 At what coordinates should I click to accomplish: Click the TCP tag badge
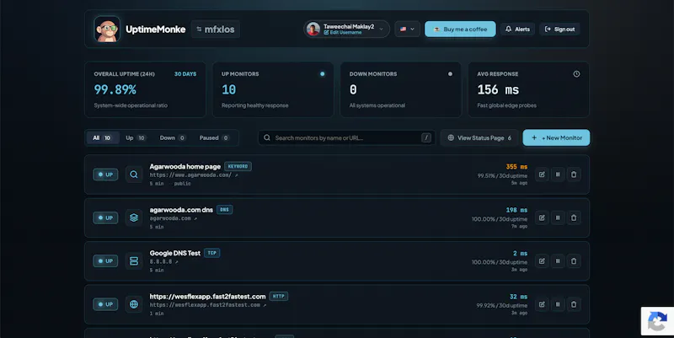tap(212, 253)
